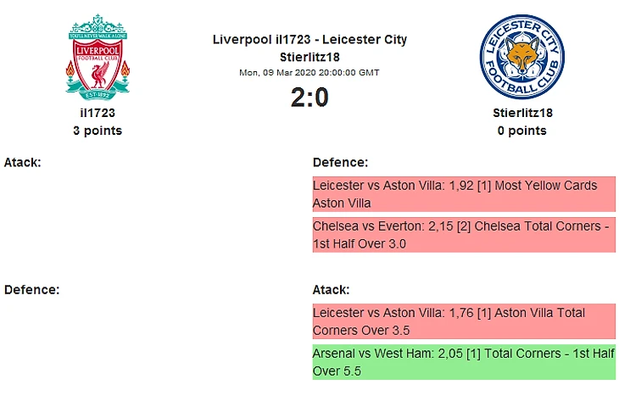Select Chelsea Total Corners 1st Half bet
Screen dimensions: 619x407
pyautogui.click(x=464, y=235)
